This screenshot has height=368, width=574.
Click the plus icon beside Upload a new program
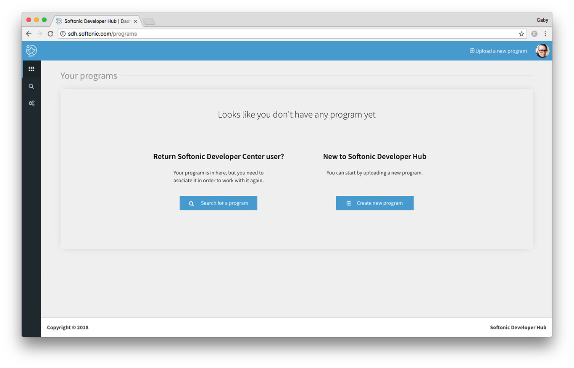[471, 50]
